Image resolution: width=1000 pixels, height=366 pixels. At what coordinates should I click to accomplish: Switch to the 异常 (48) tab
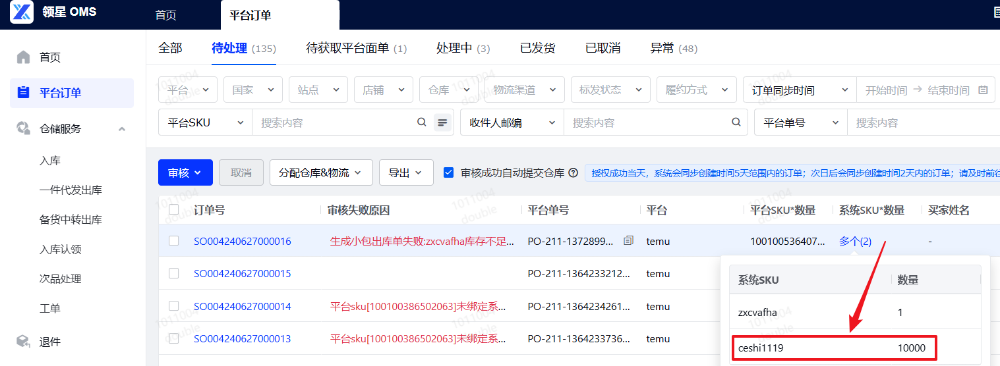[674, 48]
